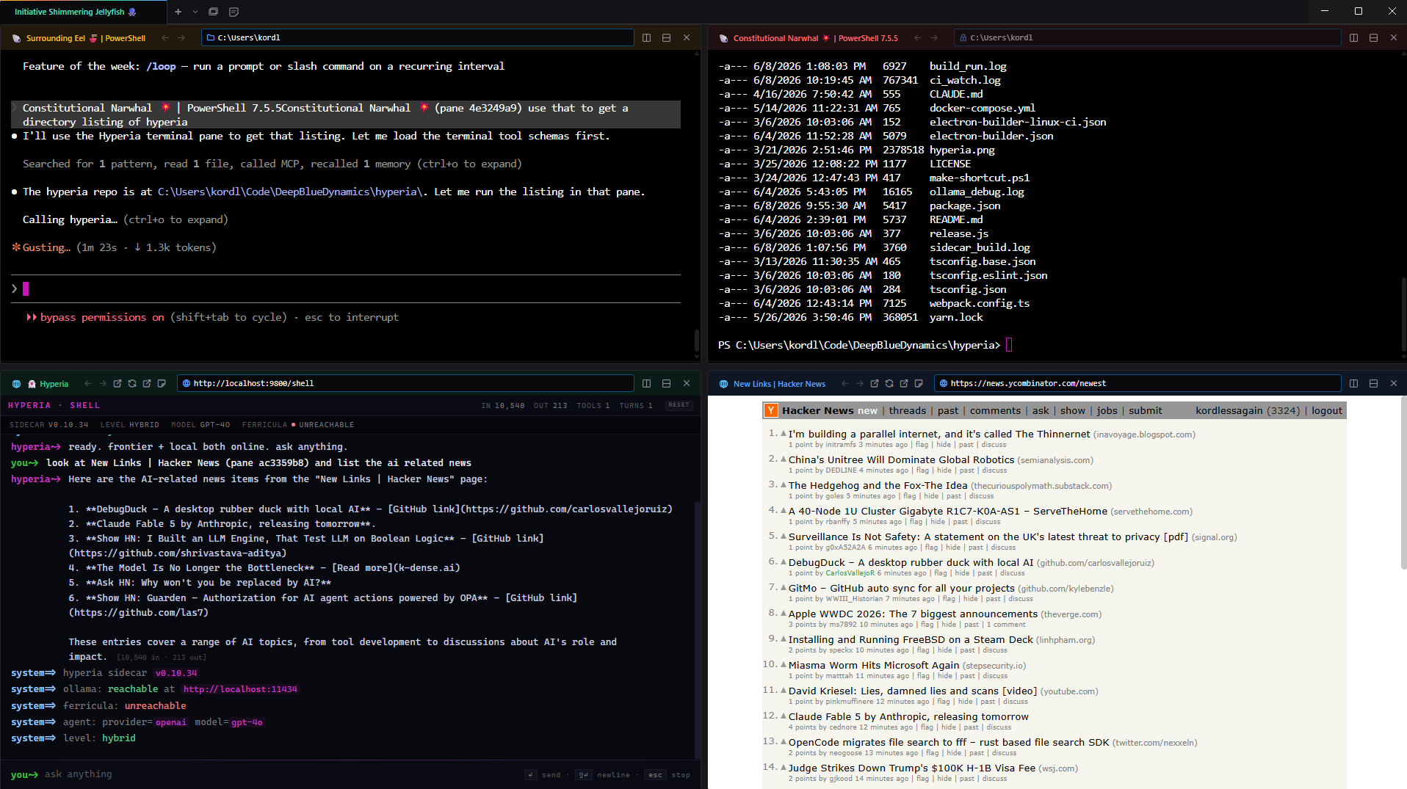Open the new-tab dropdown chevron
1407x789 pixels.
[x=195, y=12]
